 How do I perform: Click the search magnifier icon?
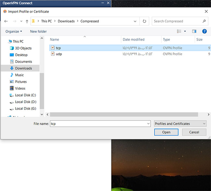point(204,21)
